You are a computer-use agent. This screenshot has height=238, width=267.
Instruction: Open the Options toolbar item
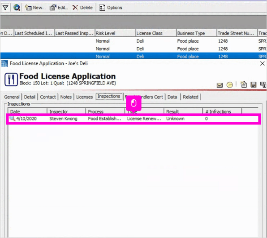[111, 8]
